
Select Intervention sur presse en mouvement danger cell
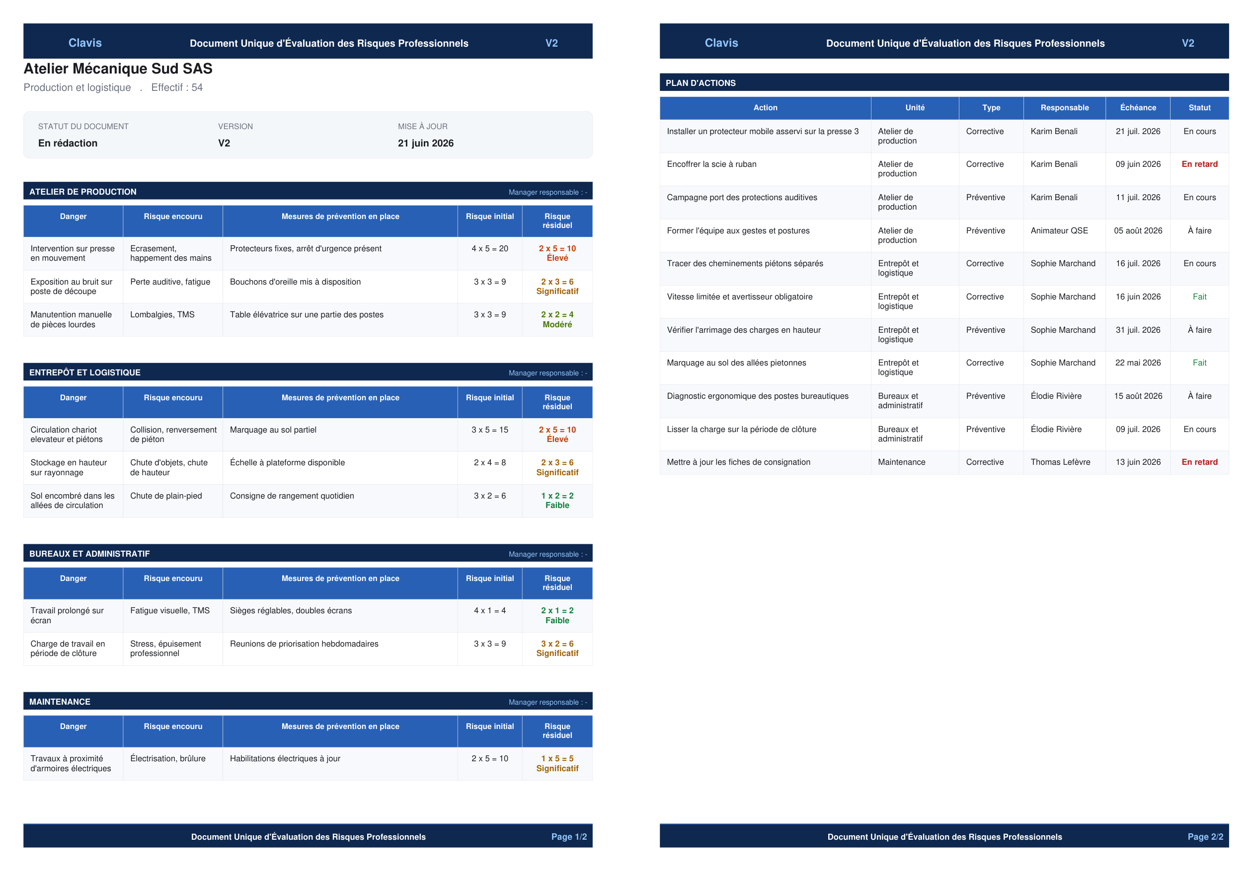tap(73, 254)
